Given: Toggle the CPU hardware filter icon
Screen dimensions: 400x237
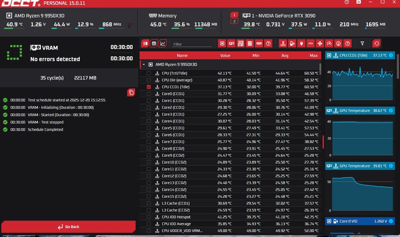Looking at the screenshot, I should (x=222, y=43).
